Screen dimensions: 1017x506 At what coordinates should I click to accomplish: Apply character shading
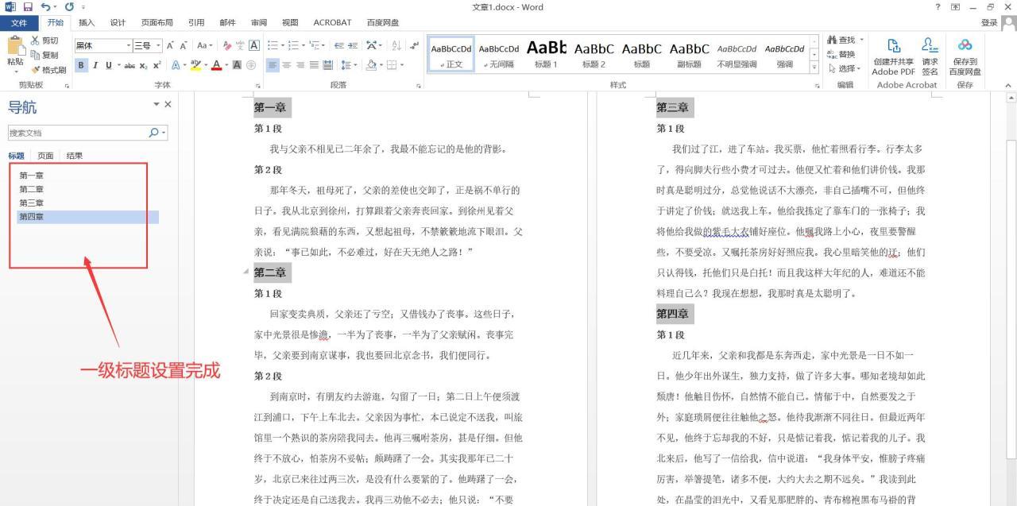coord(238,65)
